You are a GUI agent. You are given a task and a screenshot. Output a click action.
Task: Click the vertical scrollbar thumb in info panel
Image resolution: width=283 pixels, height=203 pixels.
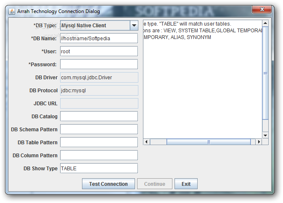pyautogui.click(x=265, y=73)
